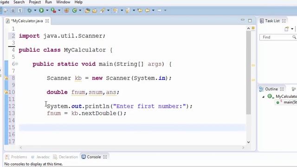Switch to the Problems tab
The height and width of the screenshot is (167, 297).
16,157
